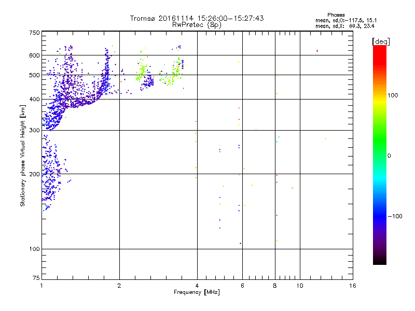
Task: Click the y-axis tick label '75'
Action: pyautogui.click(x=36, y=278)
